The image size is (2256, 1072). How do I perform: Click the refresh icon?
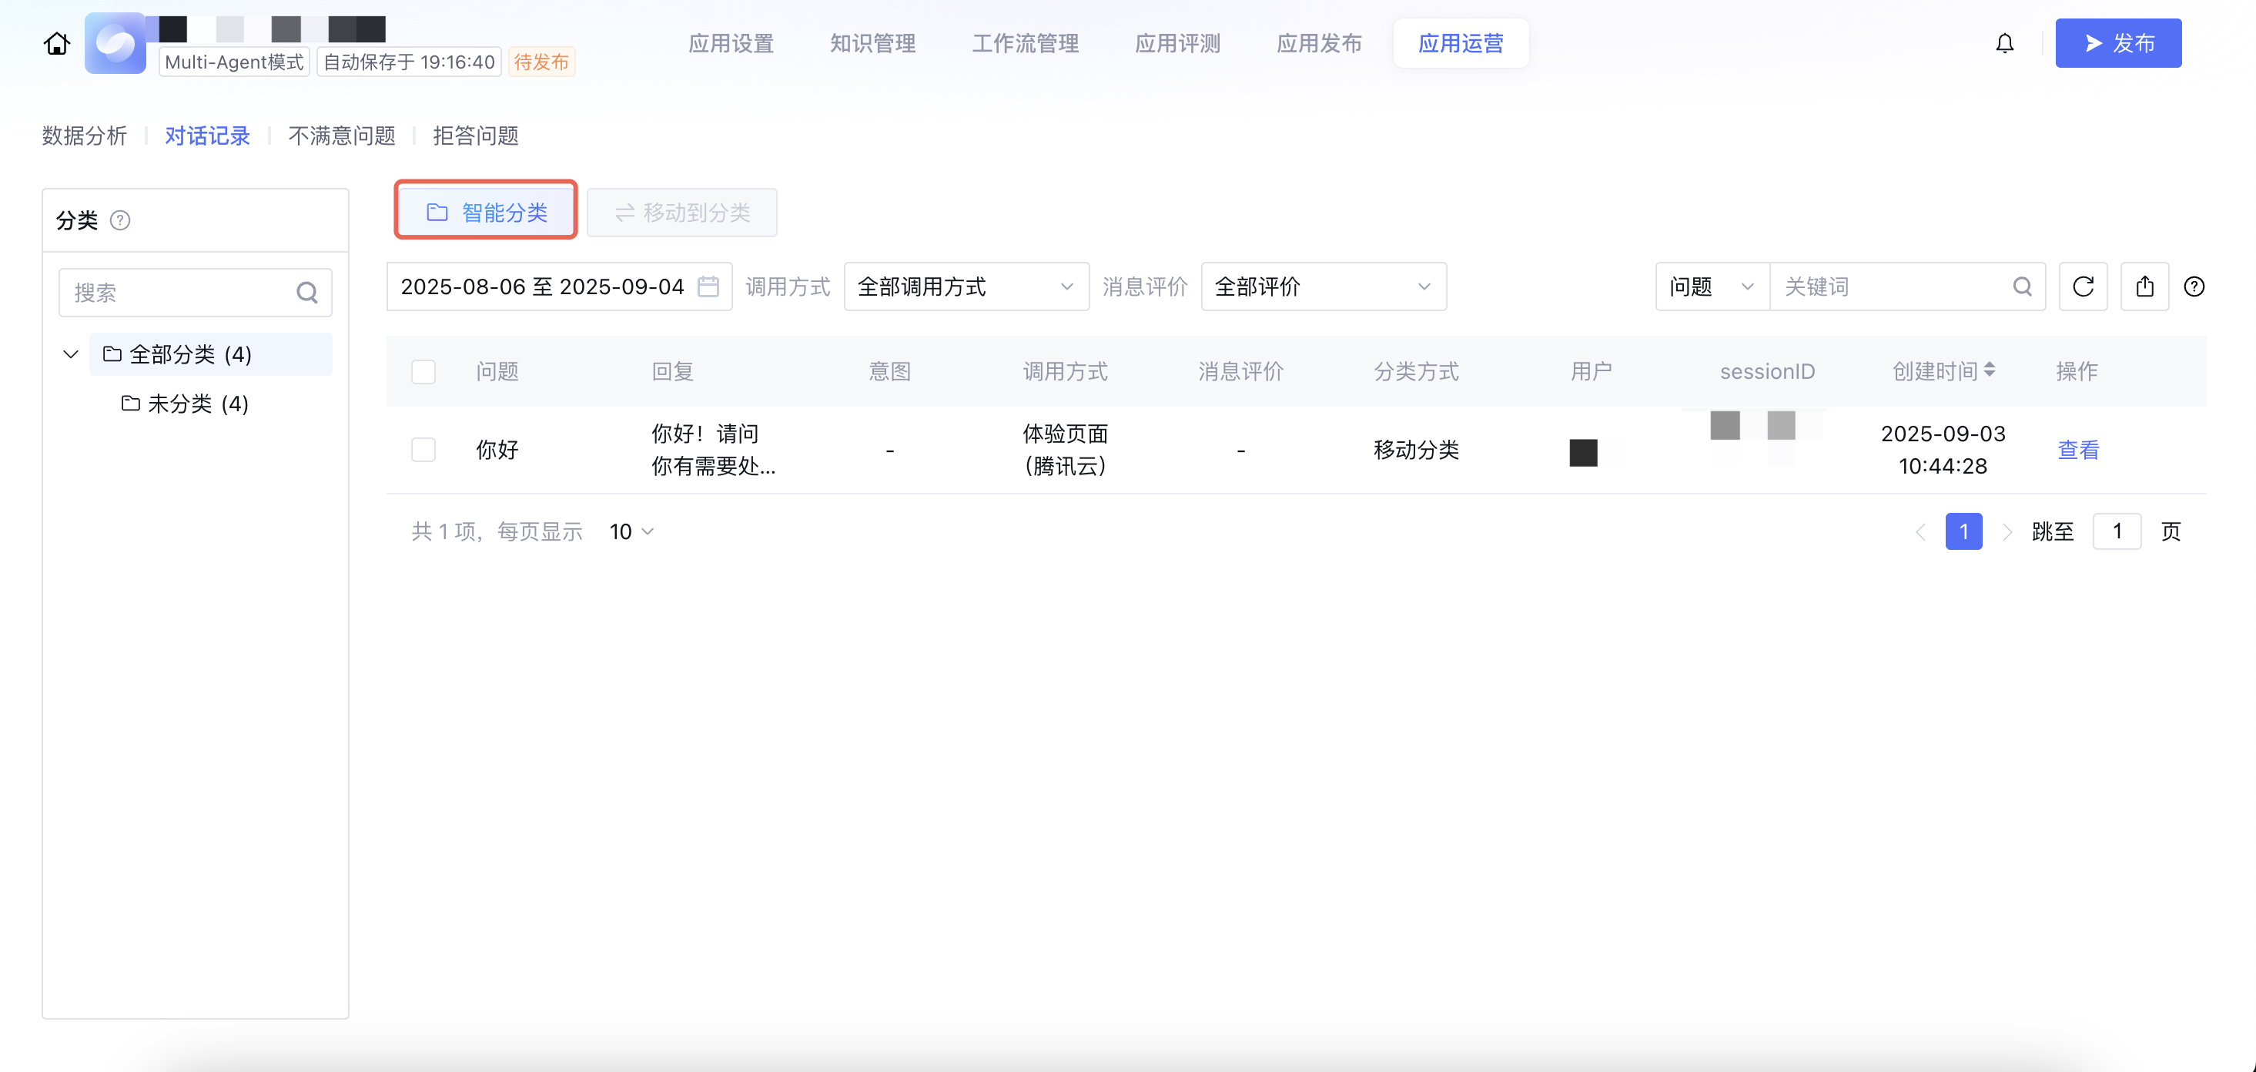coord(2083,286)
